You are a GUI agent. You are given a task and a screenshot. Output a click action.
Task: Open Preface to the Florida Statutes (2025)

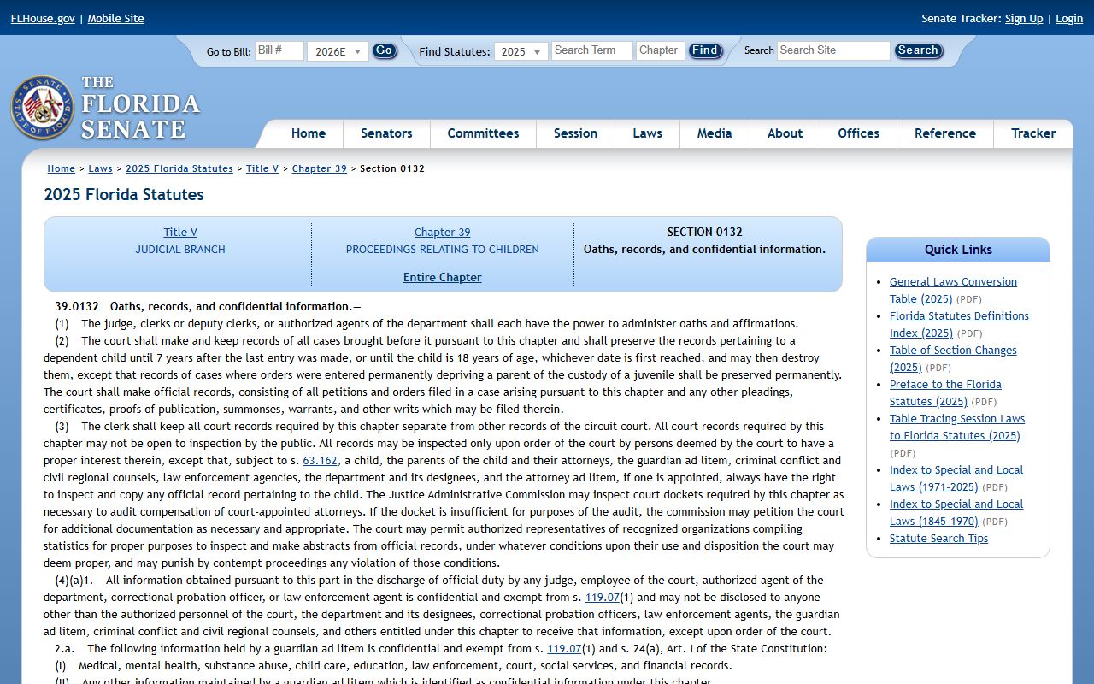tap(945, 392)
